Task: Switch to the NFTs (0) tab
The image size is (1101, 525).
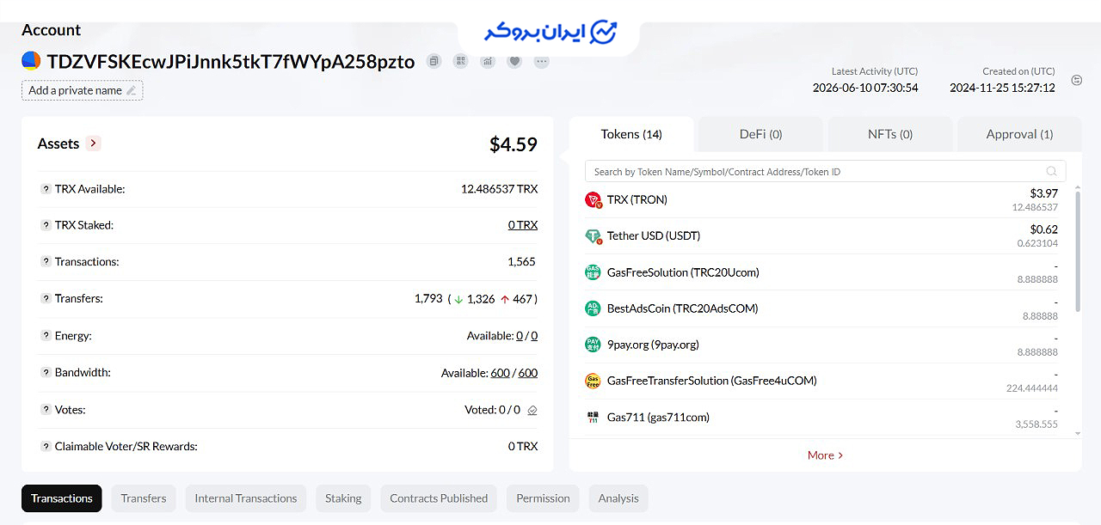Action: [889, 134]
